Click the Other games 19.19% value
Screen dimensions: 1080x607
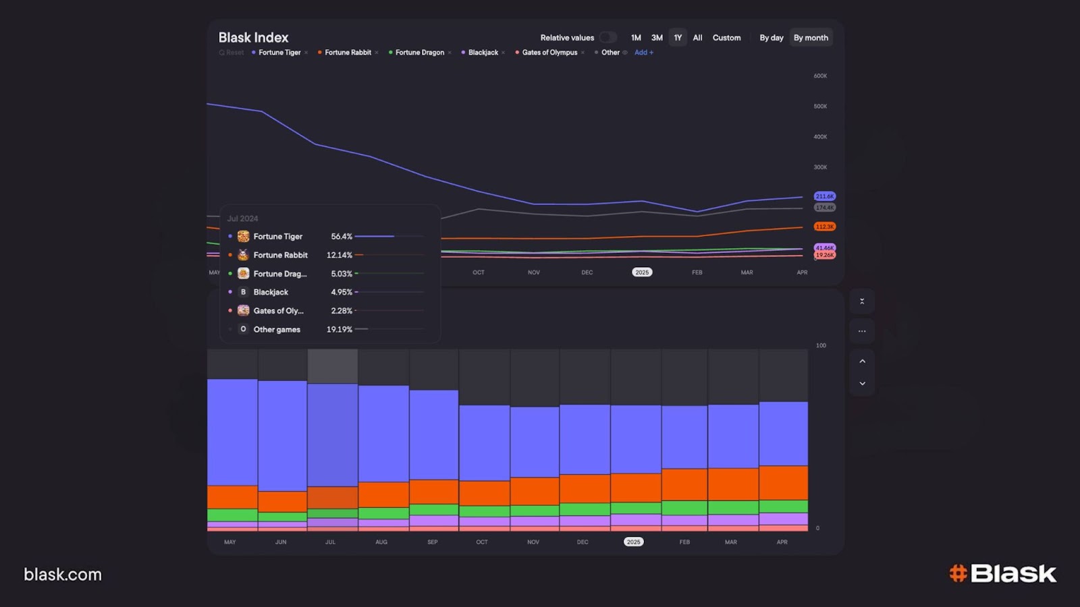coord(340,329)
